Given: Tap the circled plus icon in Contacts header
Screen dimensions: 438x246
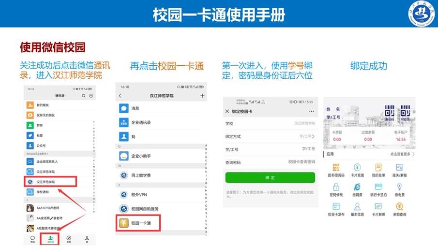Looking at the screenshot, I should 91,96.
